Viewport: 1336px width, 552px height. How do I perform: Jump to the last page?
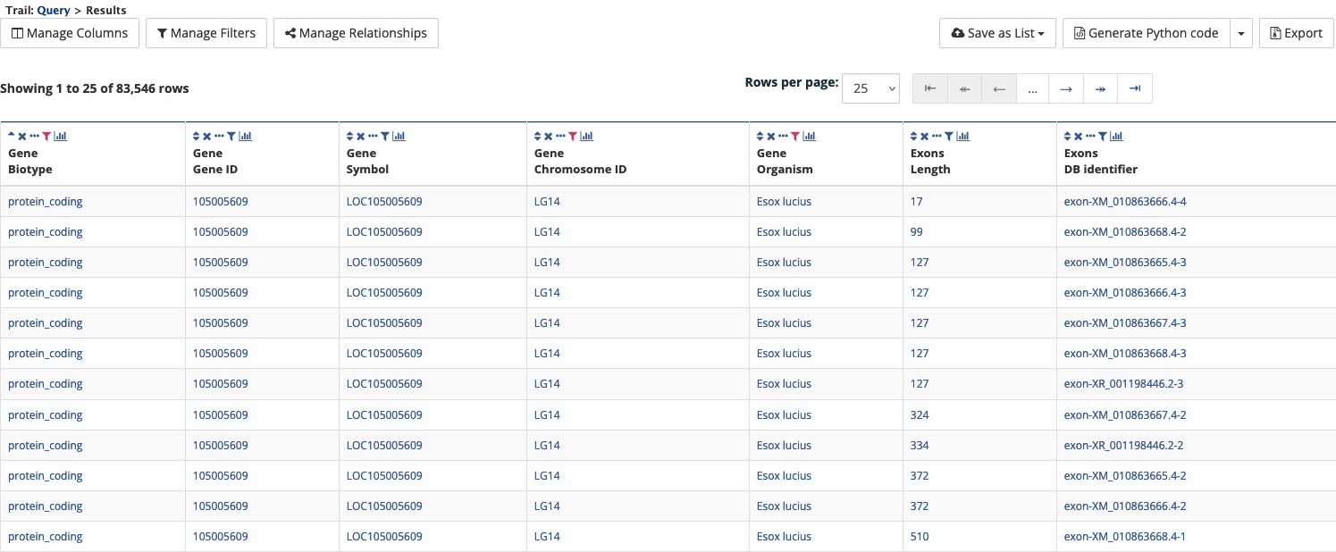click(x=1135, y=88)
